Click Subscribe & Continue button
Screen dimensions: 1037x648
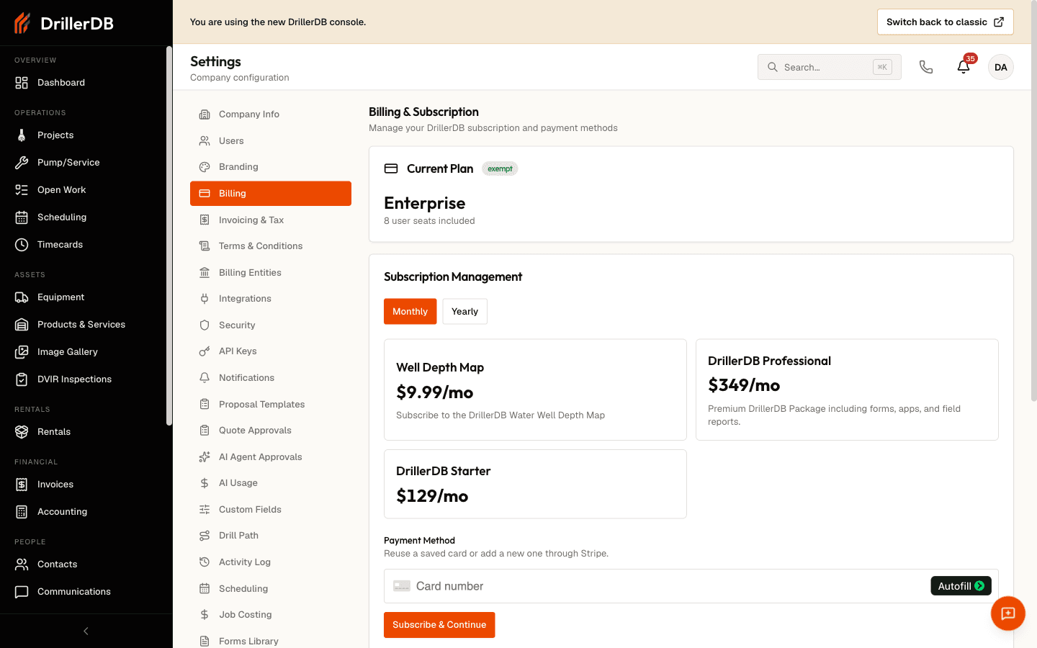tap(439, 625)
